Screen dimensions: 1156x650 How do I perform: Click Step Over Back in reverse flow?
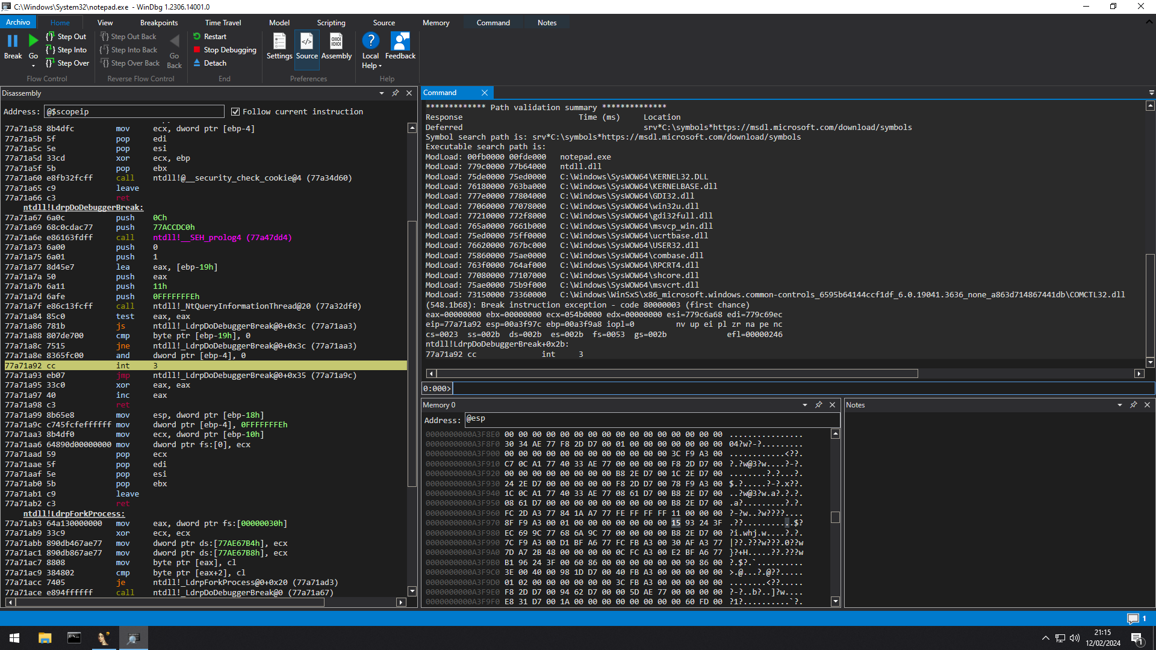click(130, 63)
